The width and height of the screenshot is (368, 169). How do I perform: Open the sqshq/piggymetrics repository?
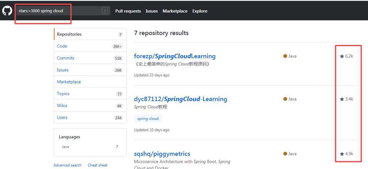[162, 154]
